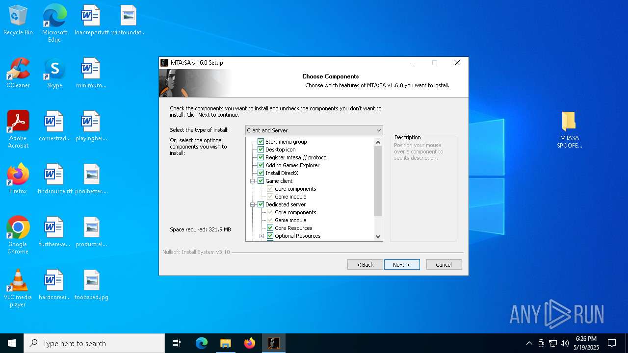Open the notification center icon
The height and width of the screenshot is (353, 628).
(612, 343)
